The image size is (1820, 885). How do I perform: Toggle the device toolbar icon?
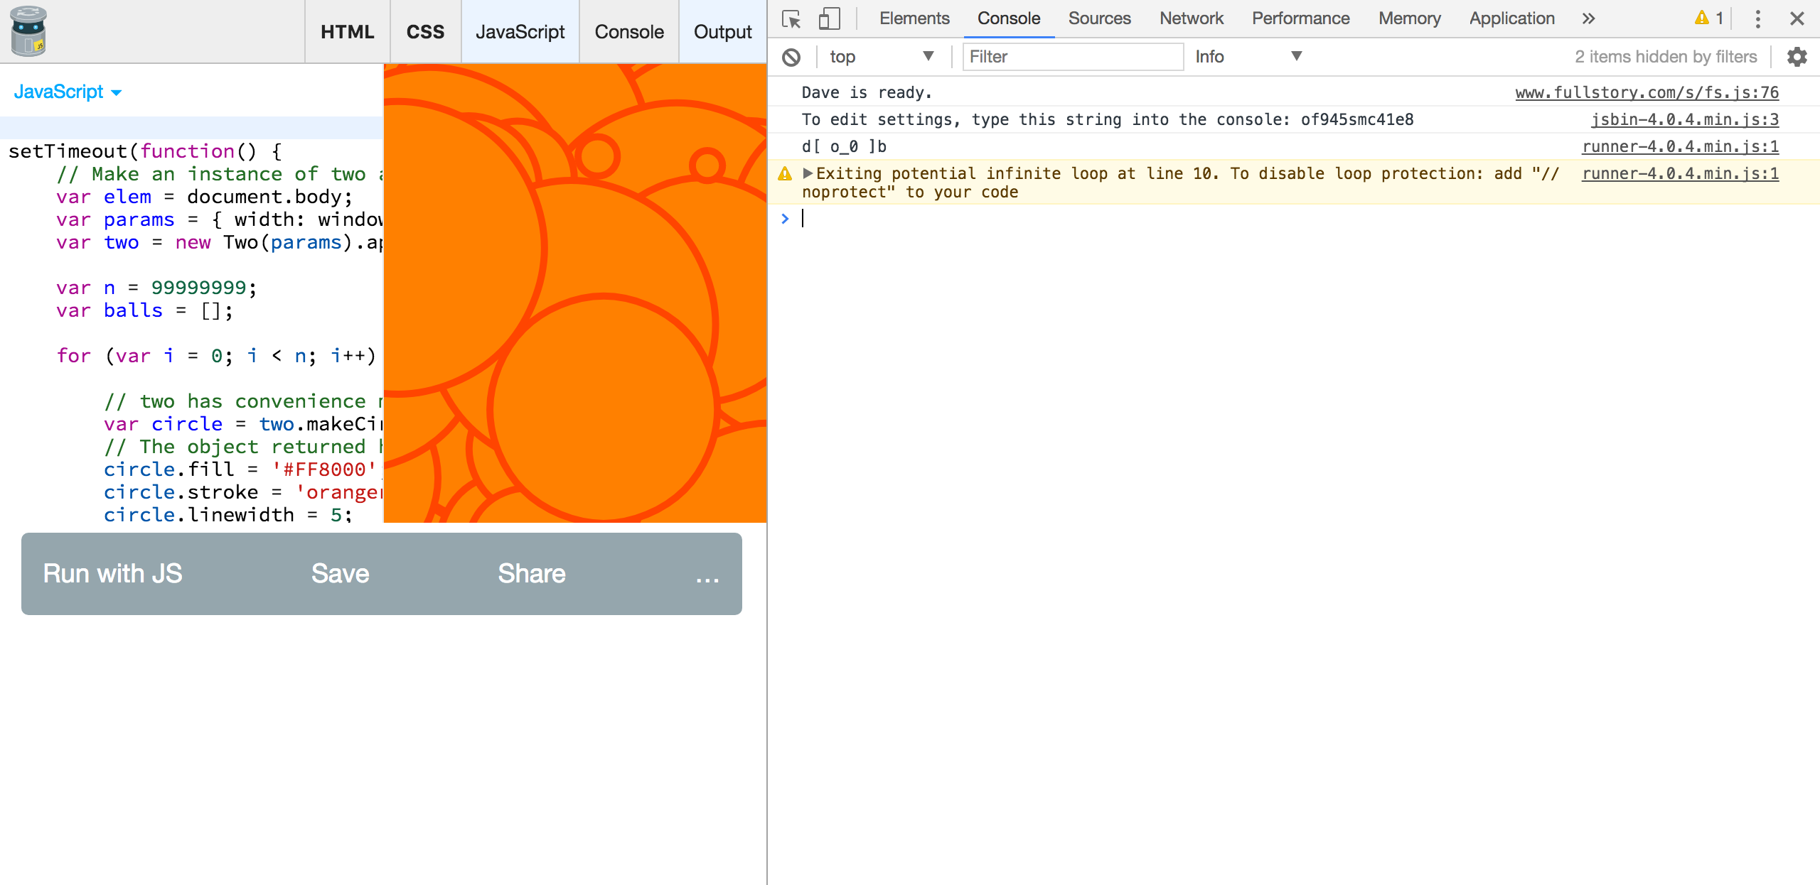pyautogui.click(x=829, y=18)
